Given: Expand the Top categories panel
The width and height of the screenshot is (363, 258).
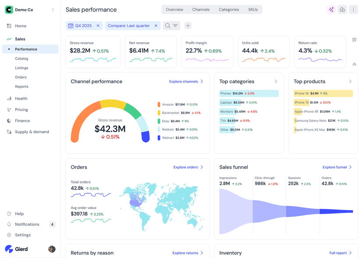Looking at the screenshot, I should point(275,81).
